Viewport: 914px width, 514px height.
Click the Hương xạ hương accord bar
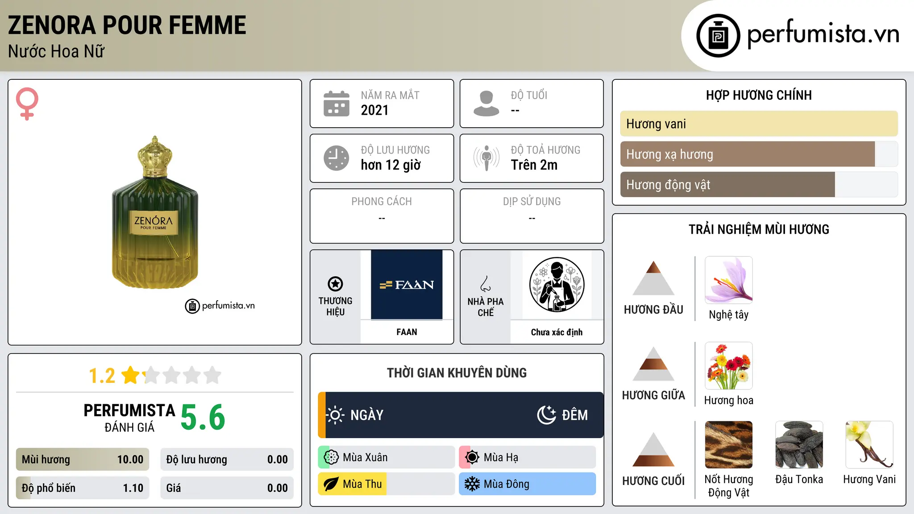click(x=759, y=154)
